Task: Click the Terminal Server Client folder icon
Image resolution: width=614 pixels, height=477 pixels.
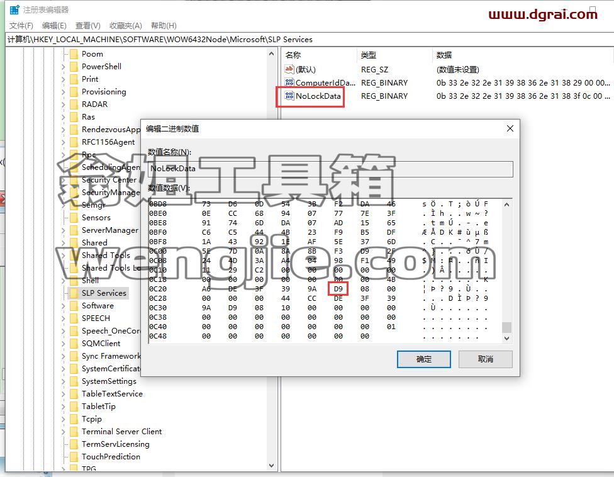Action: point(74,432)
